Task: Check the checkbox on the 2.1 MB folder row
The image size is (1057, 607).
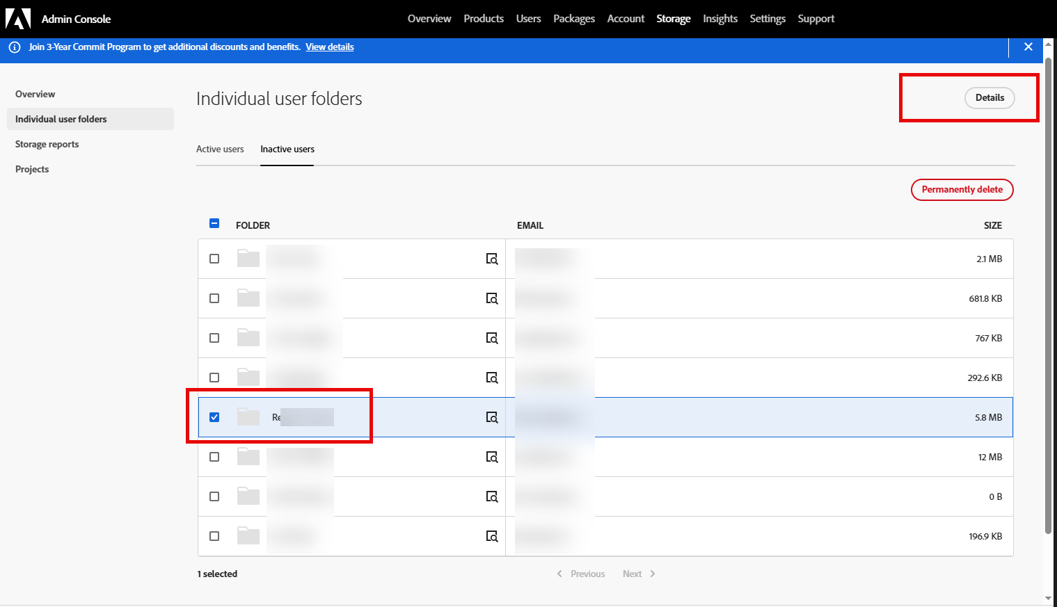Action: [x=214, y=259]
